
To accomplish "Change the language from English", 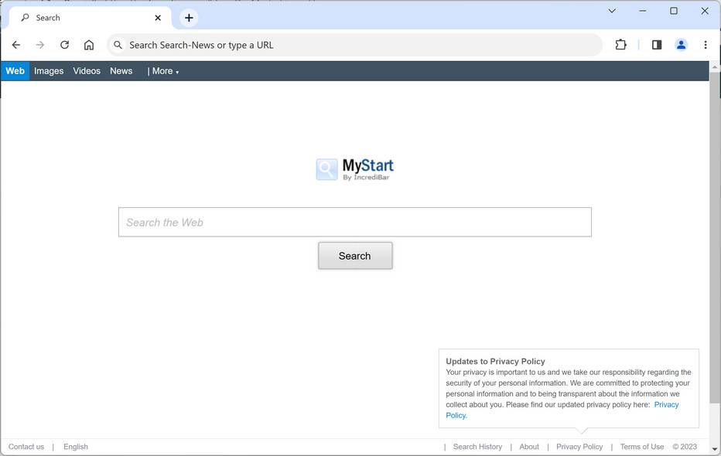I will tap(75, 446).
